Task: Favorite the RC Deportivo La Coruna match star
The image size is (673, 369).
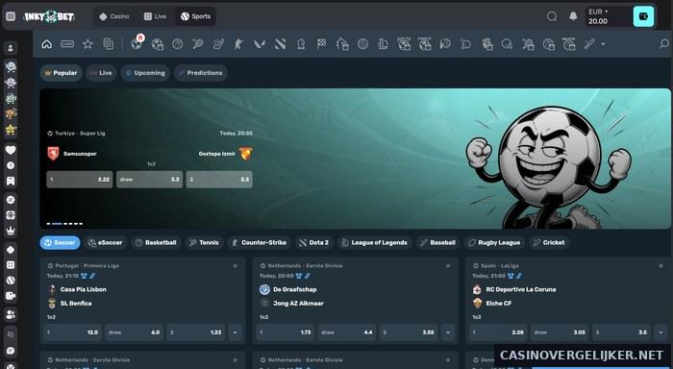Action: point(661,265)
